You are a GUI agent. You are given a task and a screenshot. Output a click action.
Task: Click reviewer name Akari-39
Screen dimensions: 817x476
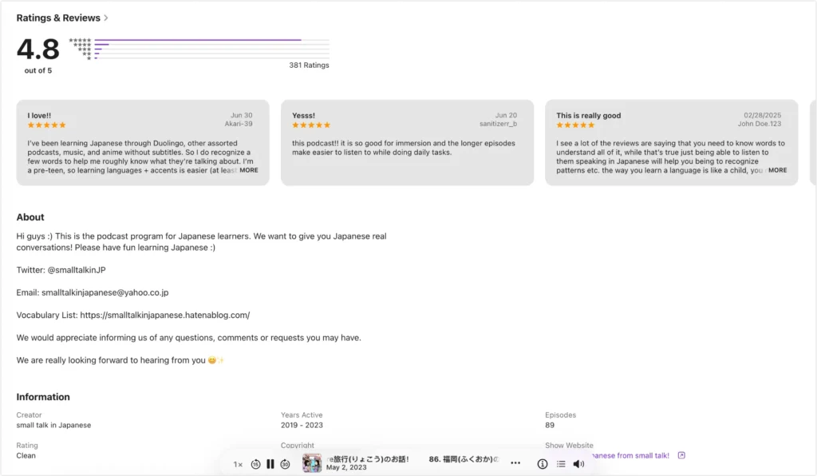(x=239, y=124)
